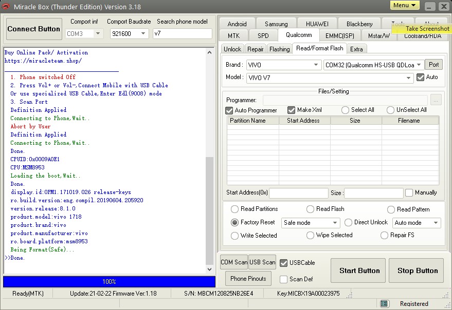Select the UnSelect All radio button
Screen dimensions: 452x310
point(390,110)
